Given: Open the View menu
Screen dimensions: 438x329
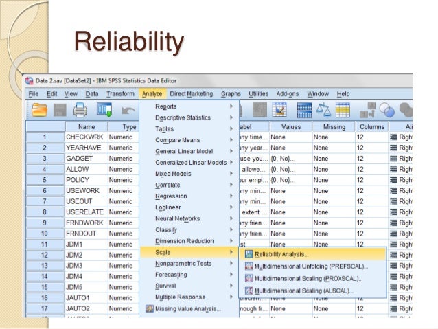Looking at the screenshot, I should click(x=71, y=94).
